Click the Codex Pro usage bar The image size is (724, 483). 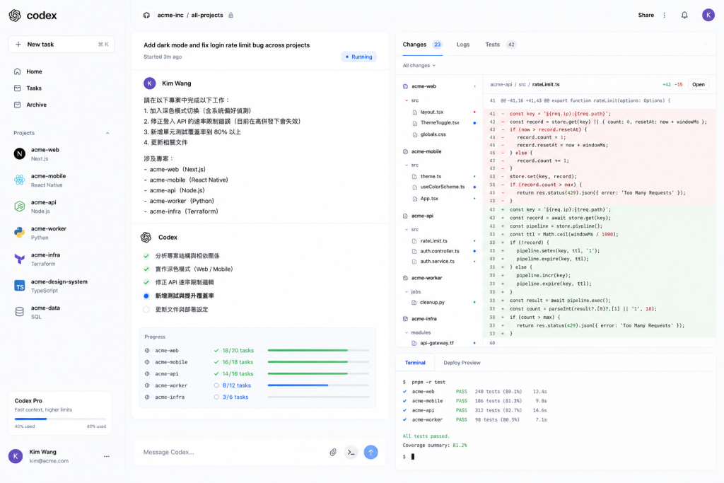click(60, 419)
